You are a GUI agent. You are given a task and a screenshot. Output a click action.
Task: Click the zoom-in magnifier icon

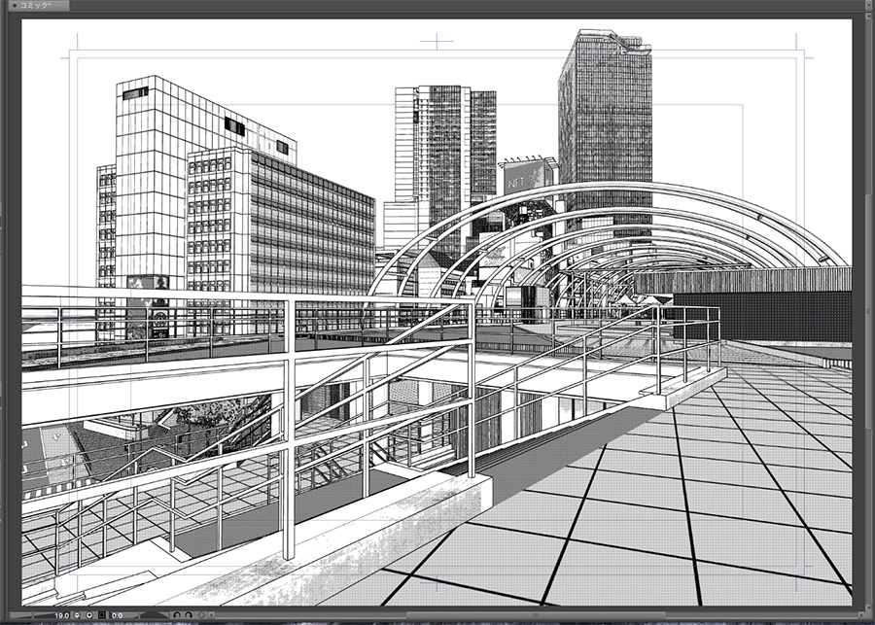(89, 615)
